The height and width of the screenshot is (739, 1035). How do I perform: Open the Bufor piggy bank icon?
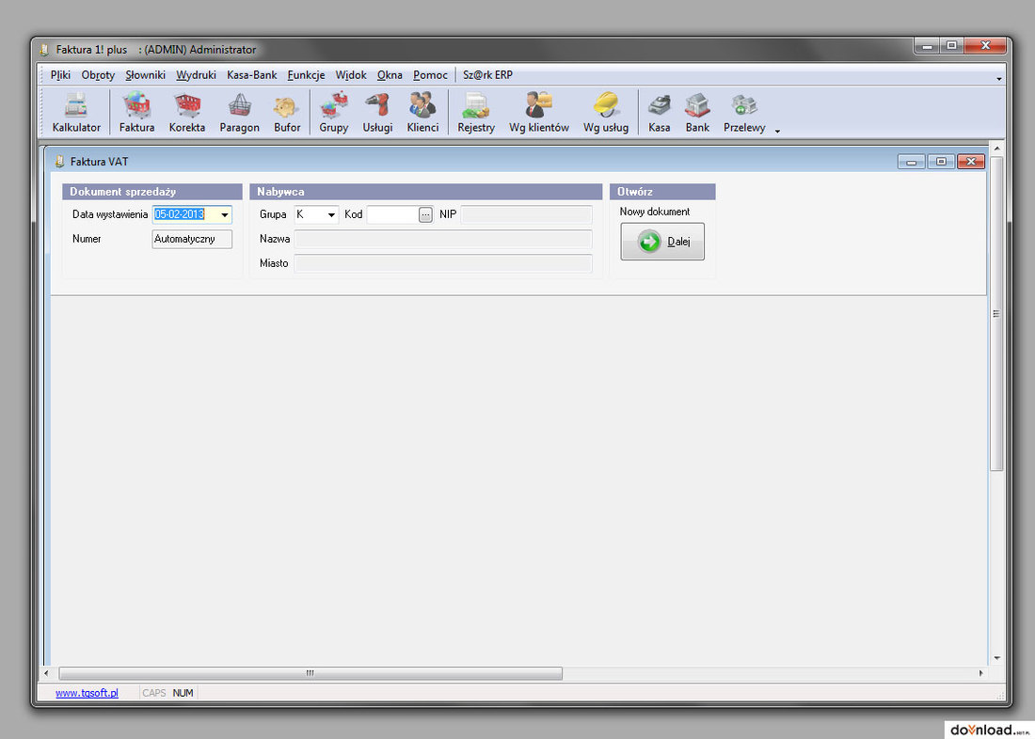(x=287, y=113)
